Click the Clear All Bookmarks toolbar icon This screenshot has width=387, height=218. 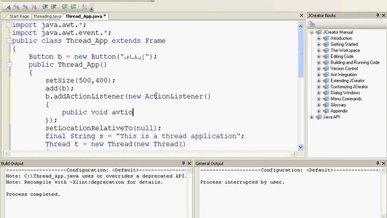click(34, 7)
